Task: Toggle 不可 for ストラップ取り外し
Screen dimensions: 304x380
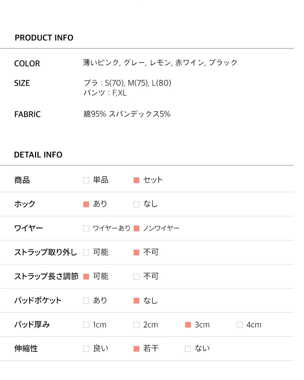Action: click(x=136, y=252)
